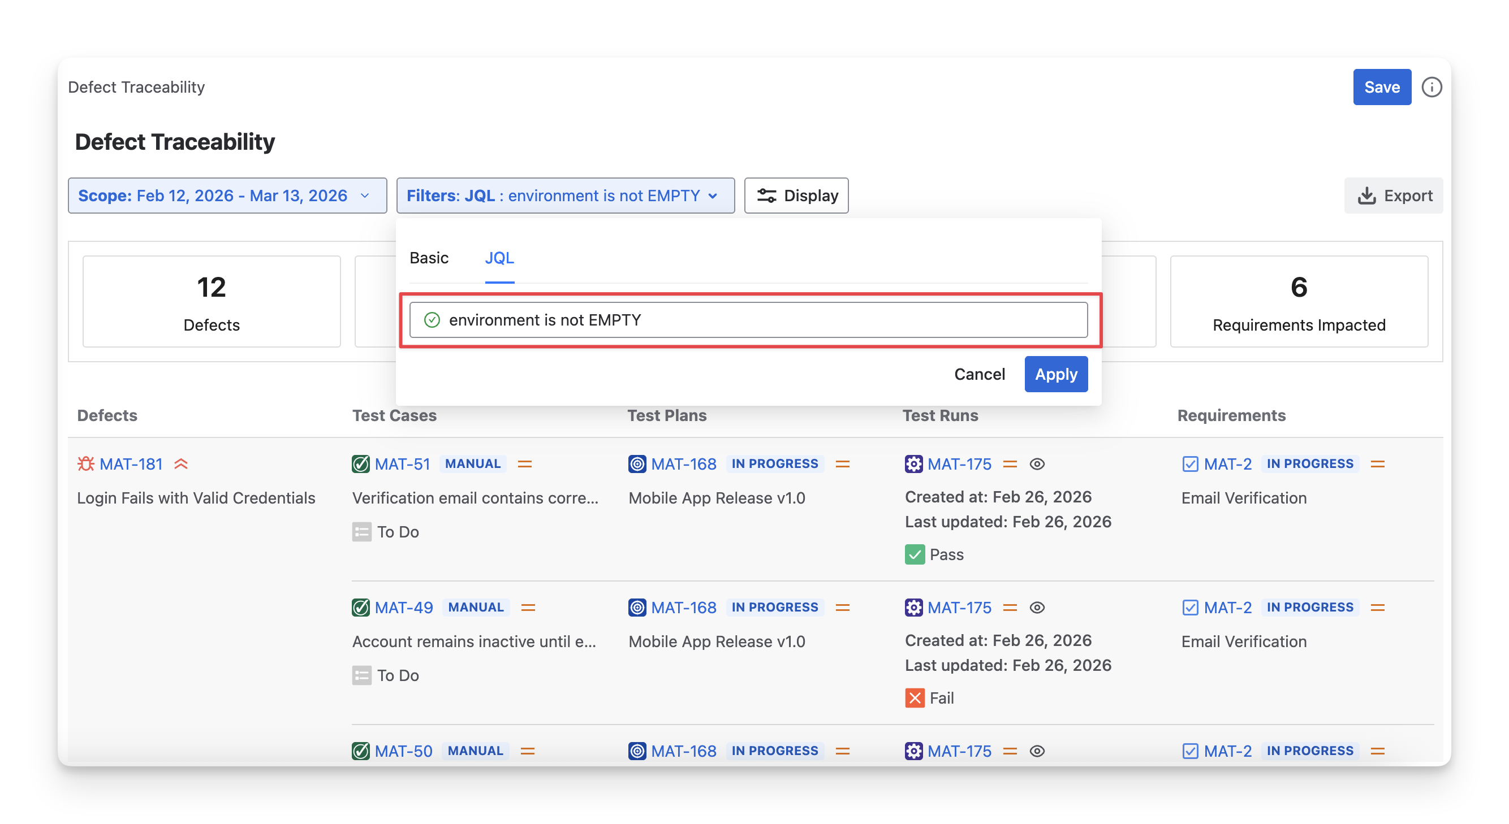Click the green validation check in JQL field
Image resolution: width=1509 pixels, height=824 pixels.
point(432,320)
